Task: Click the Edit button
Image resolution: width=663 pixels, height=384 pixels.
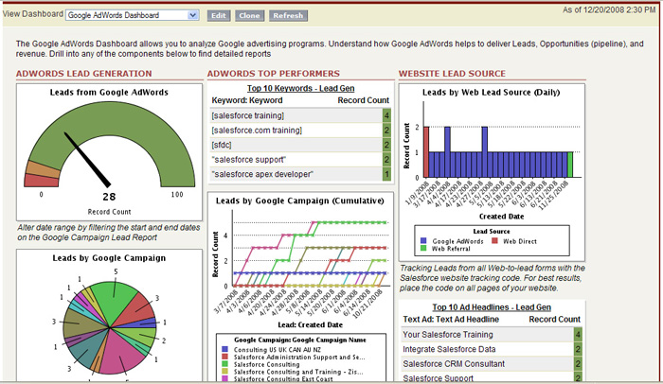Action: [x=219, y=16]
